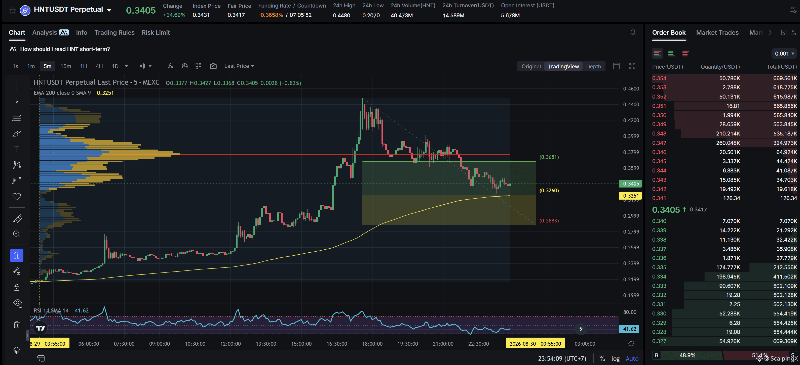This screenshot has width=800, height=365.
Task: Open the heart icons tool
Action: (17, 196)
